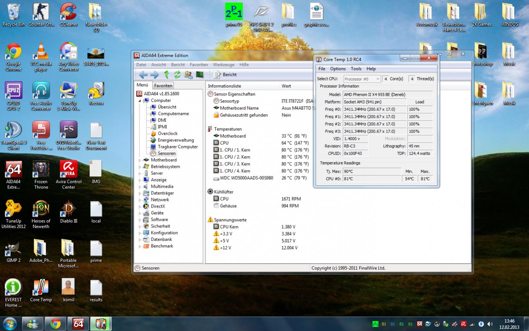This screenshot has height=331, width=529.
Task: Select the Sensoren tree item
Action: click(167, 154)
